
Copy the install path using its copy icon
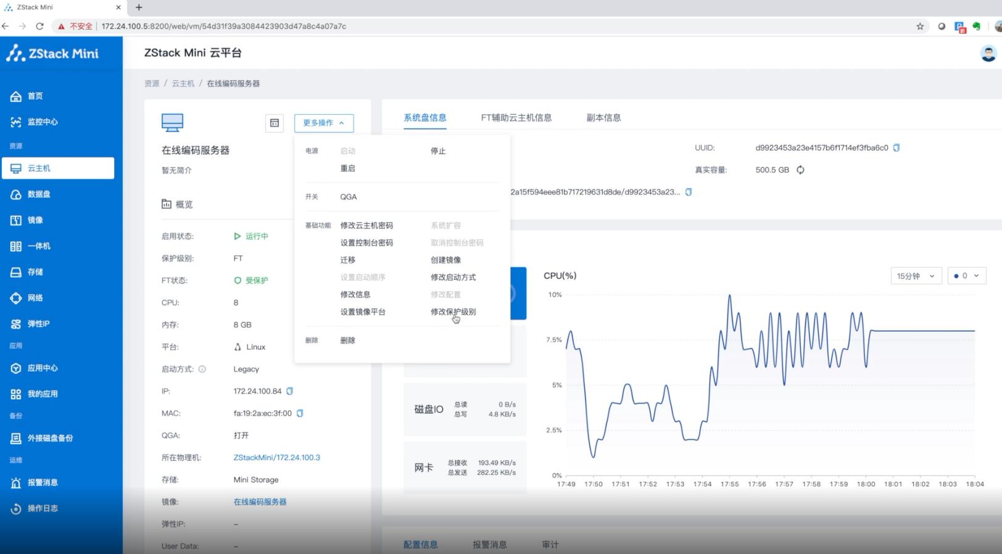pos(689,192)
